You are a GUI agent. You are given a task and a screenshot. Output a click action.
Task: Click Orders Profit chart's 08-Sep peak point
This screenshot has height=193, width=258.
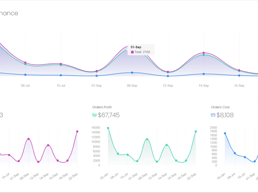(147, 139)
